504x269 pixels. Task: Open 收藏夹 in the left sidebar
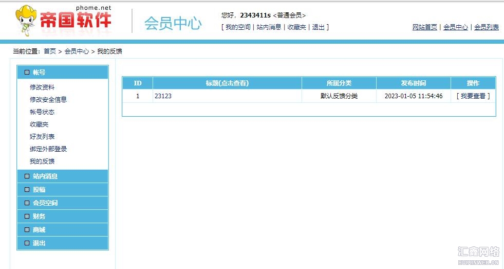coord(39,124)
